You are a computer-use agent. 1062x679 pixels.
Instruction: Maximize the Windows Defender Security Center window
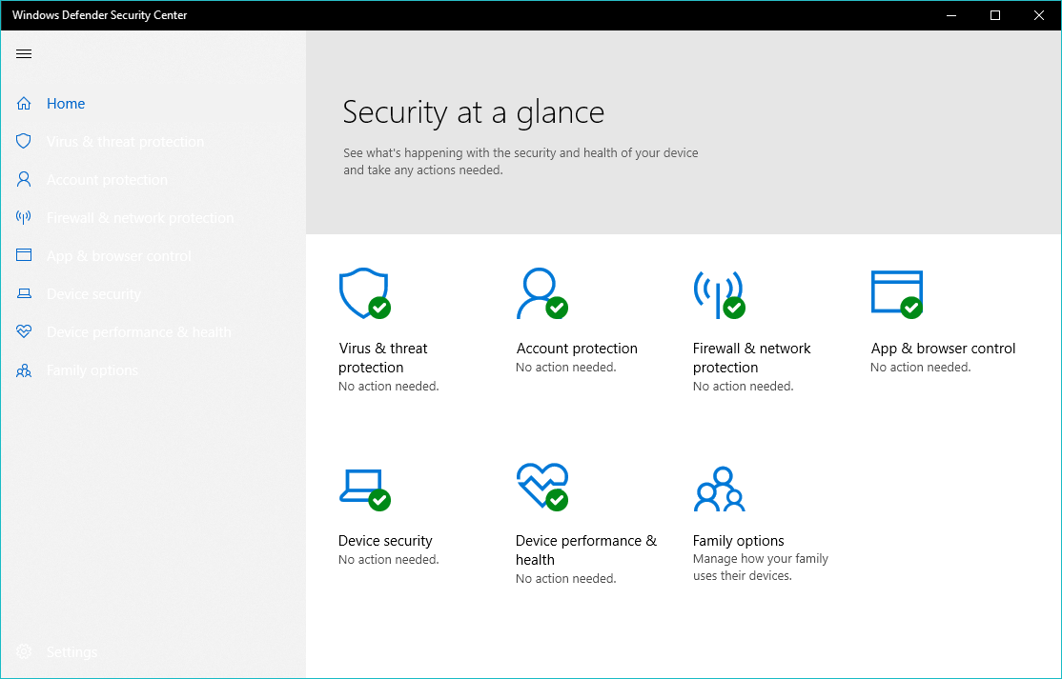[995, 15]
